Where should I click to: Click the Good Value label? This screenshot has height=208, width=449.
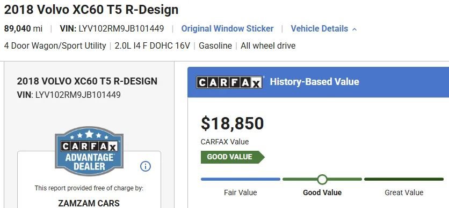[322, 192]
